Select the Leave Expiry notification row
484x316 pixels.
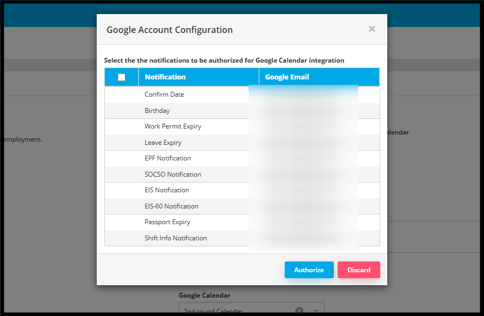tap(242, 143)
